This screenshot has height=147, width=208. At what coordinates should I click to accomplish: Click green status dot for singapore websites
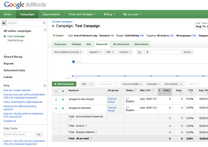tap(63, 108)
